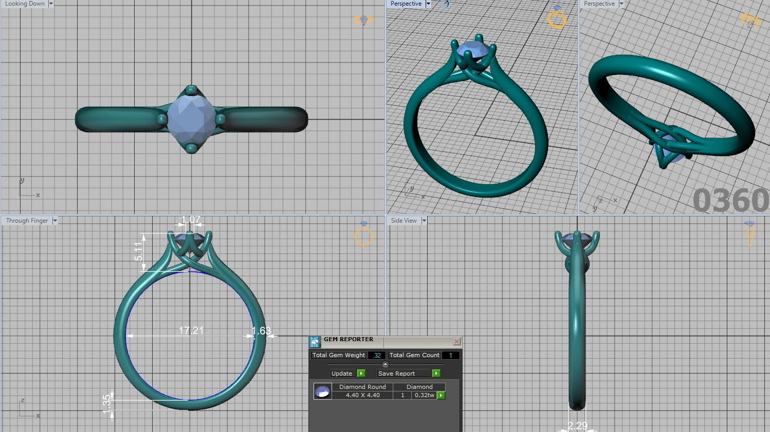Screen dimensions: 770x432
Task: Click the small icon beside middle Perspective label
Action: pyautogui.click(x=445, y=4)
